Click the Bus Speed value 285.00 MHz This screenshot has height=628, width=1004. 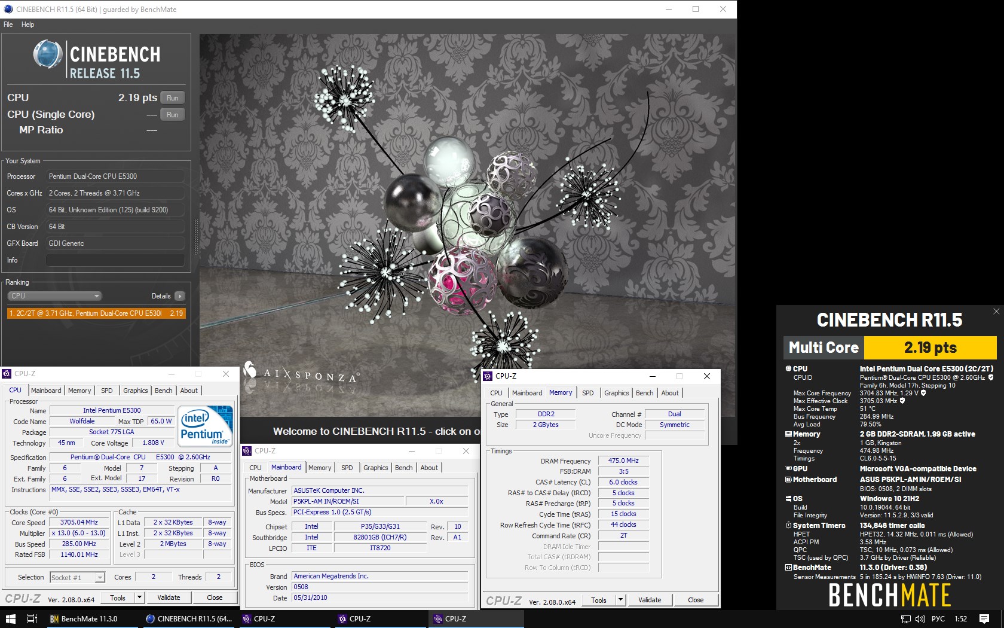click(x=79, y=544)
